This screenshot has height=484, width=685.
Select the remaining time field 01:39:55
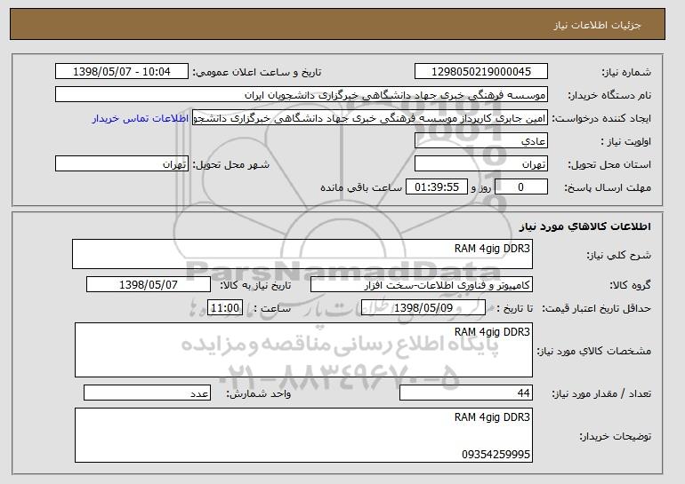(x=437, y=187)
